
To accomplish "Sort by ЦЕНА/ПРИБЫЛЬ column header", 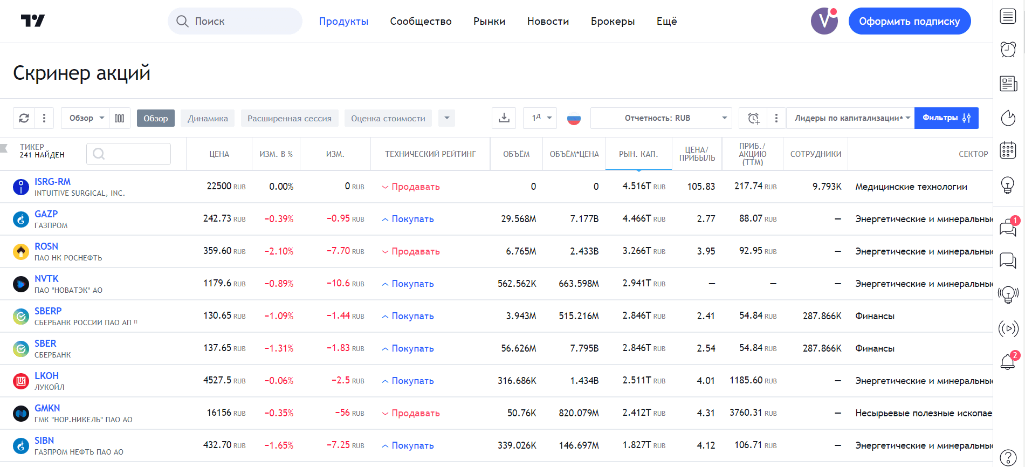I will (697, 154).
